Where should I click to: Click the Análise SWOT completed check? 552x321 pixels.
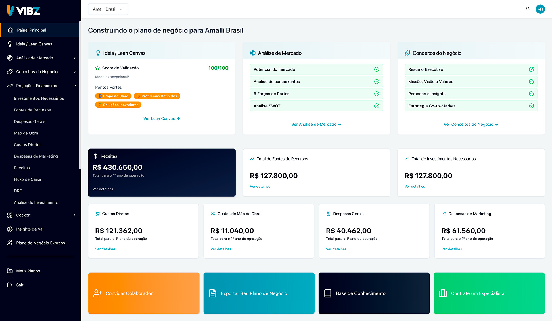(x=377, y=106)
